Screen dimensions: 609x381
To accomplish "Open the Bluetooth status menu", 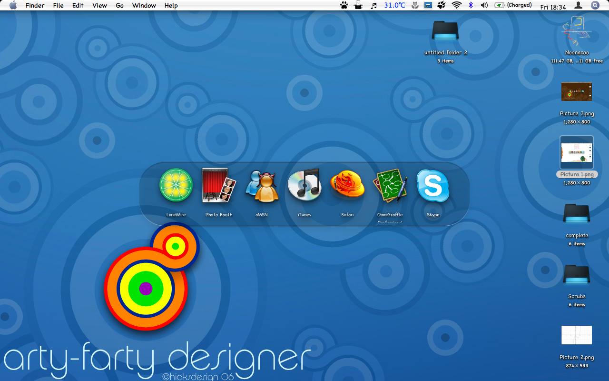I will pyautogui.click(x=471, y=5).
